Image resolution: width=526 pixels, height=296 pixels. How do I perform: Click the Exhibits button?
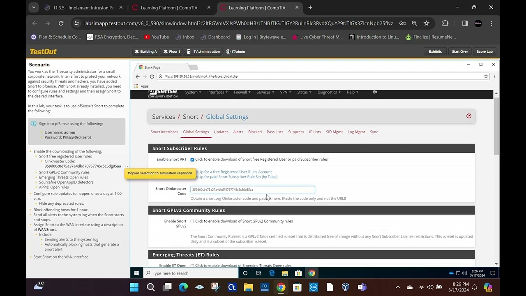coord(435,51)
